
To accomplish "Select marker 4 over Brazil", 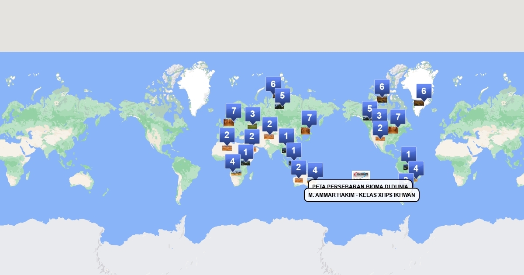I will tap(416, 168).
